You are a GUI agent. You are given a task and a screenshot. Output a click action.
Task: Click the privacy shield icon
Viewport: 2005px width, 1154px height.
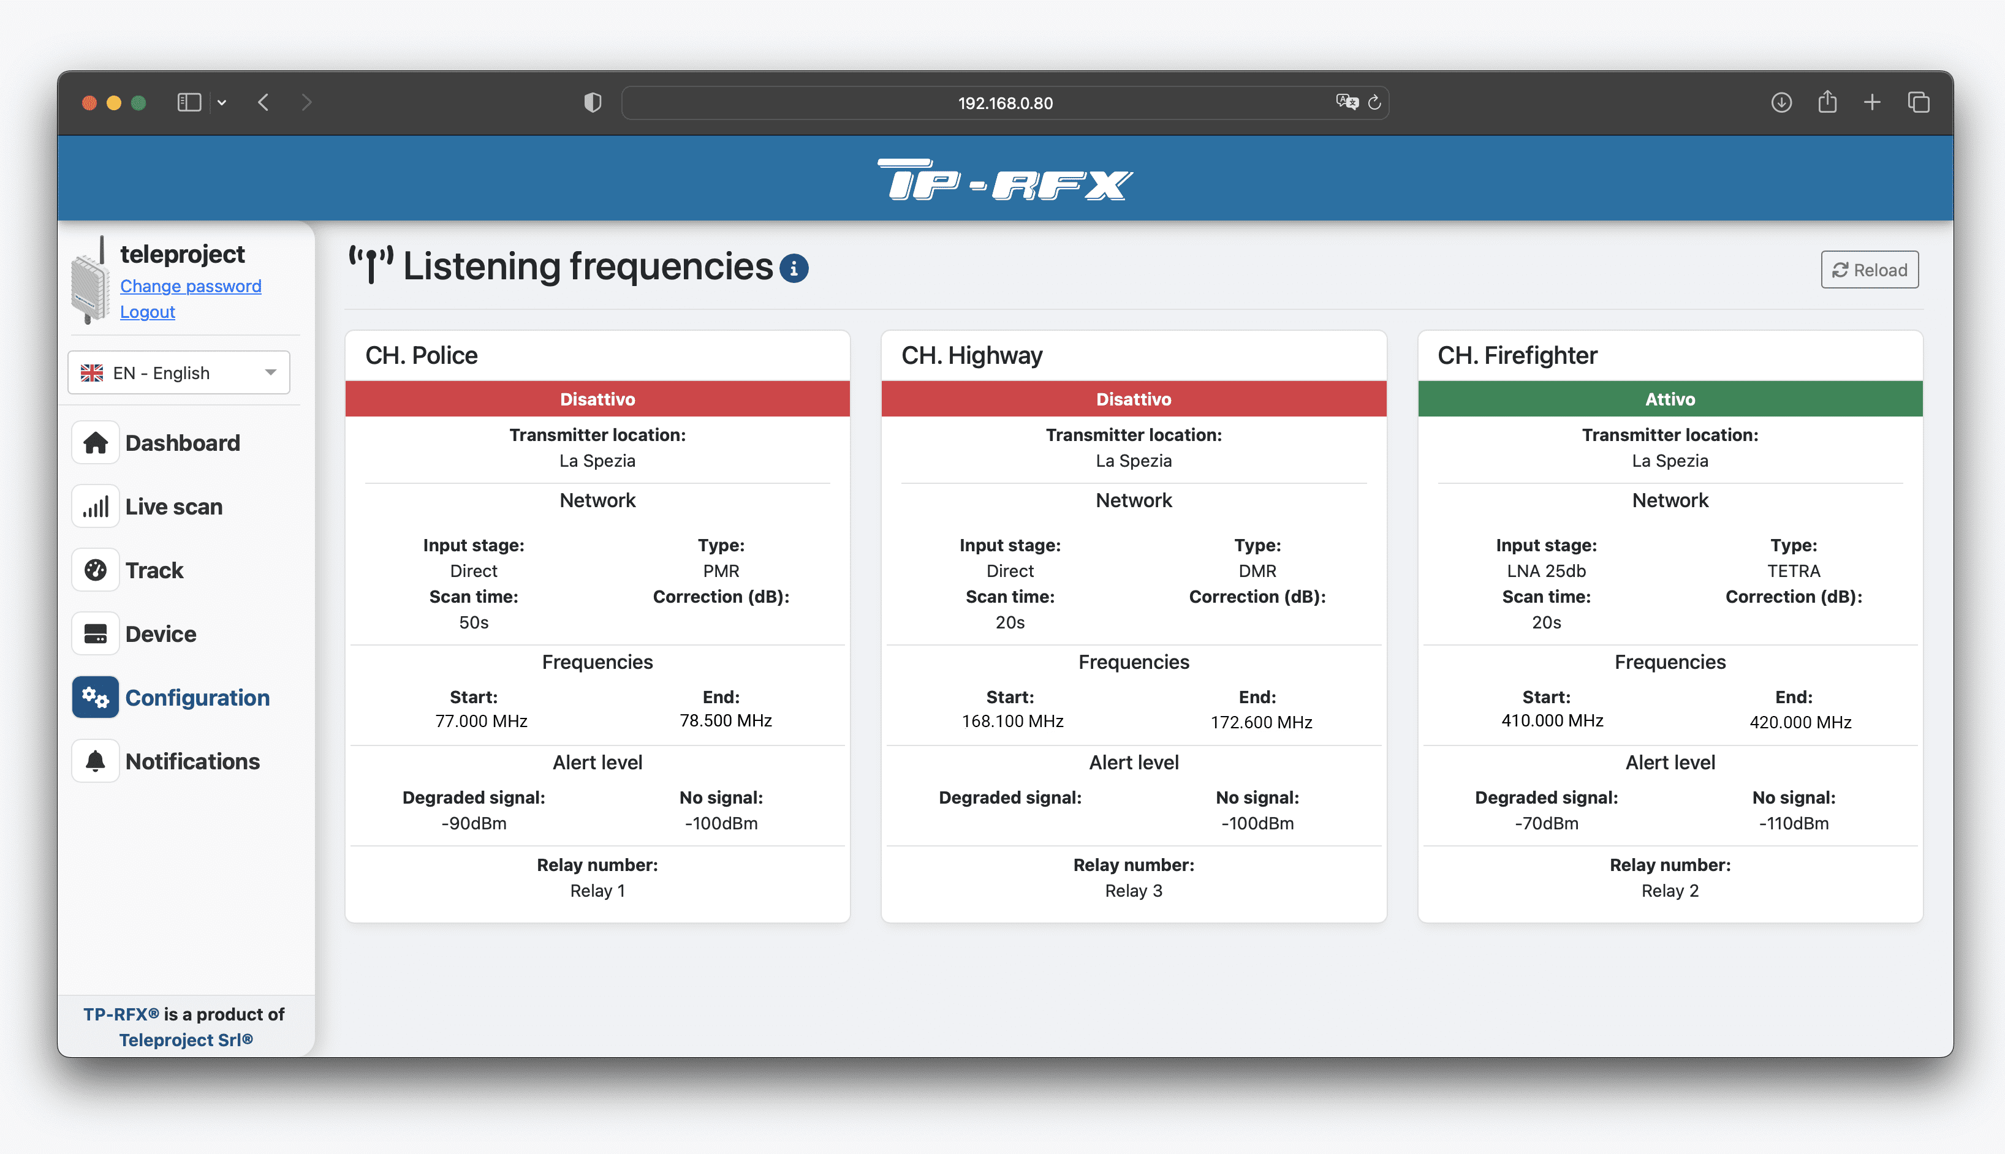(x=592, y=102)
